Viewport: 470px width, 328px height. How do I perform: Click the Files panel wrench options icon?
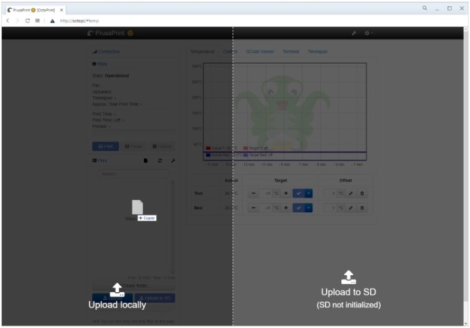(173, 161)
